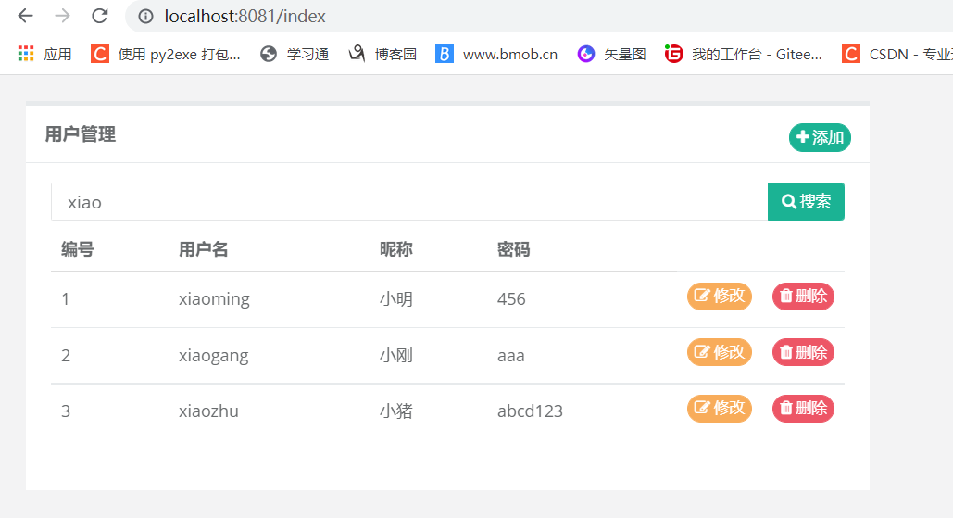Select the nickname cell 小刚

pyautogui.click(x=395, y=355)
